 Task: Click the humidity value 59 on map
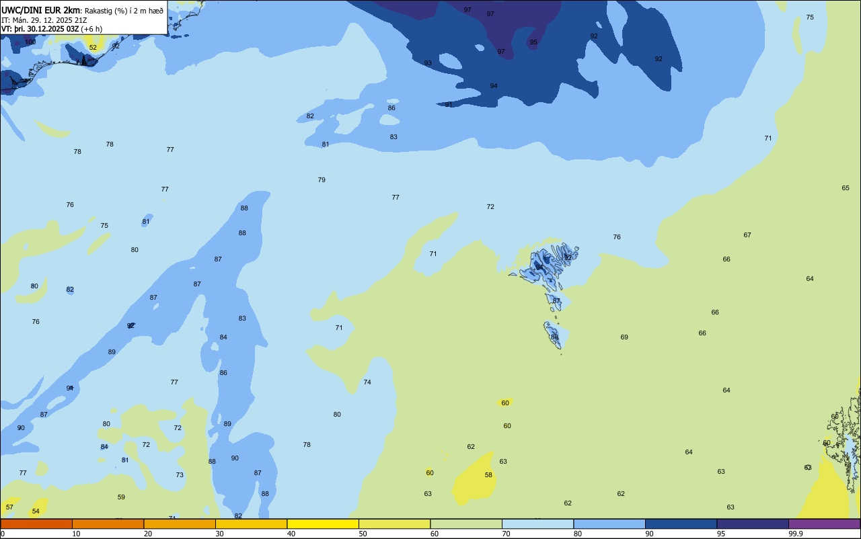pyautogui.click(x=121, y=497)
